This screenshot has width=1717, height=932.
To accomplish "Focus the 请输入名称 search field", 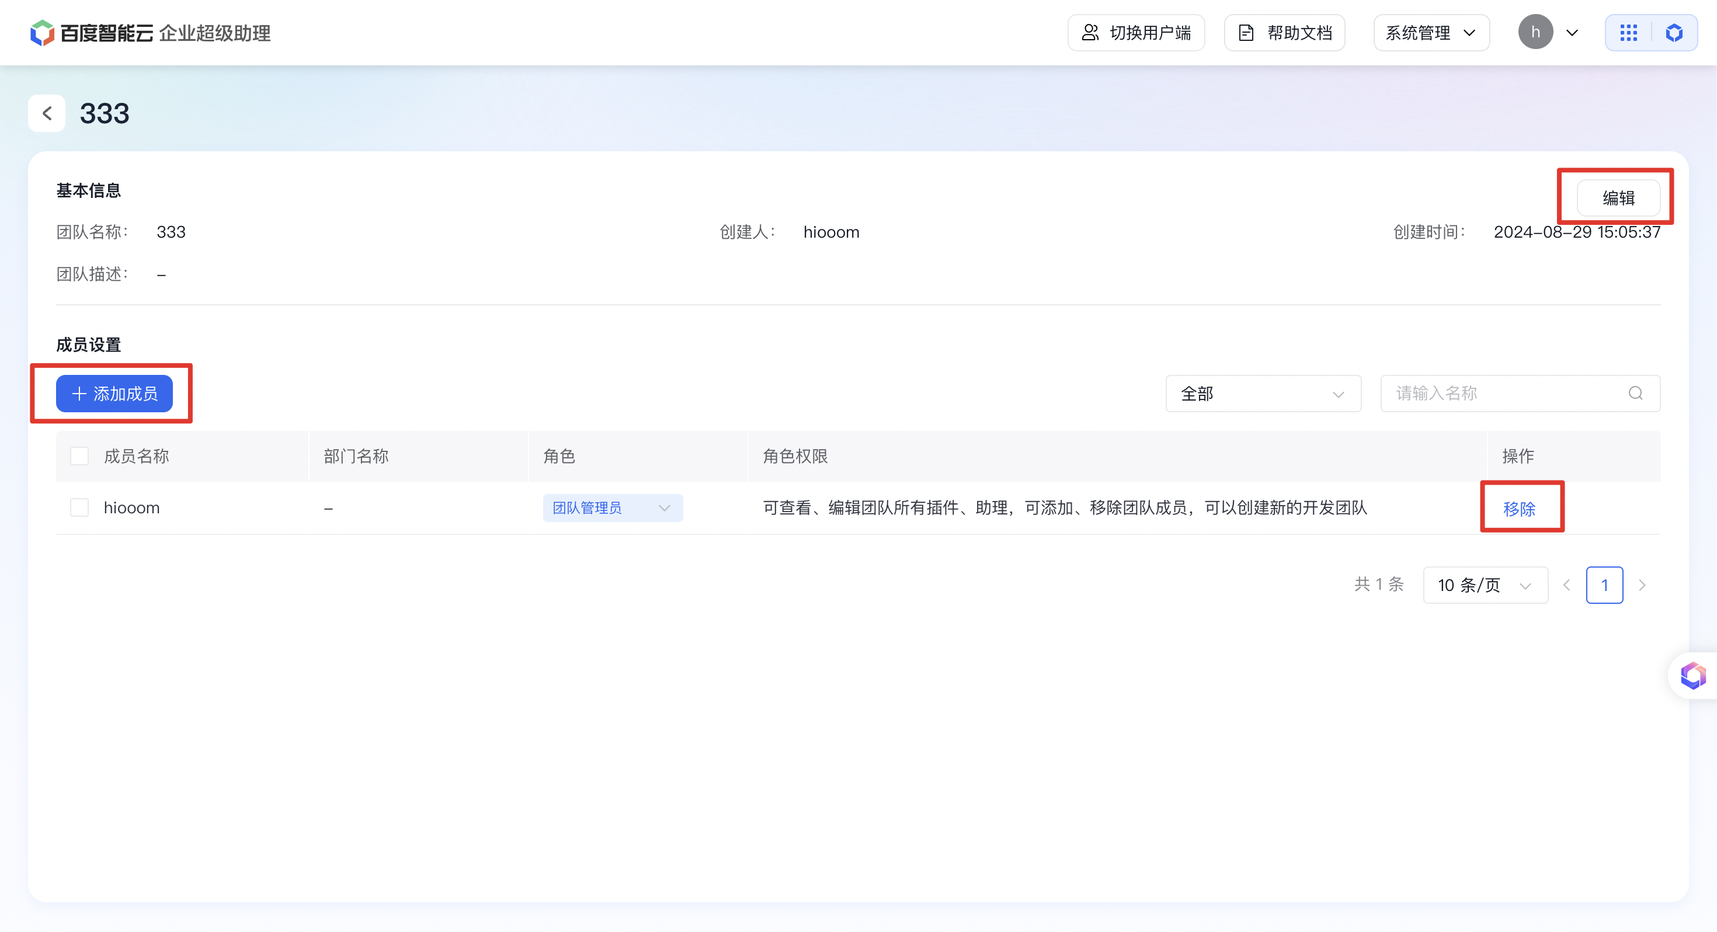I will [1520, 394].
